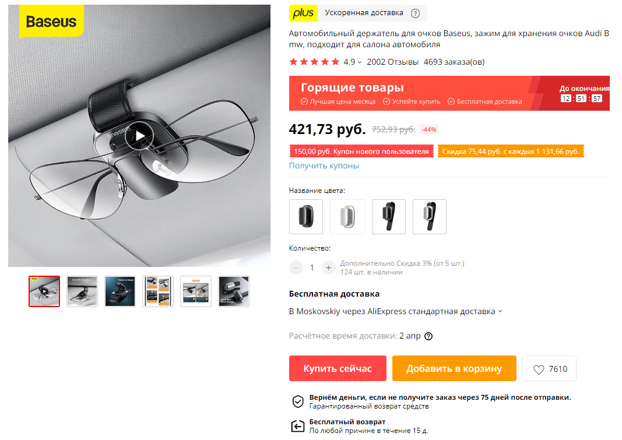The height and width of the screenshot is (440, 622).
Task: Increase quantity with the plus button
Action: coord(328,268)
